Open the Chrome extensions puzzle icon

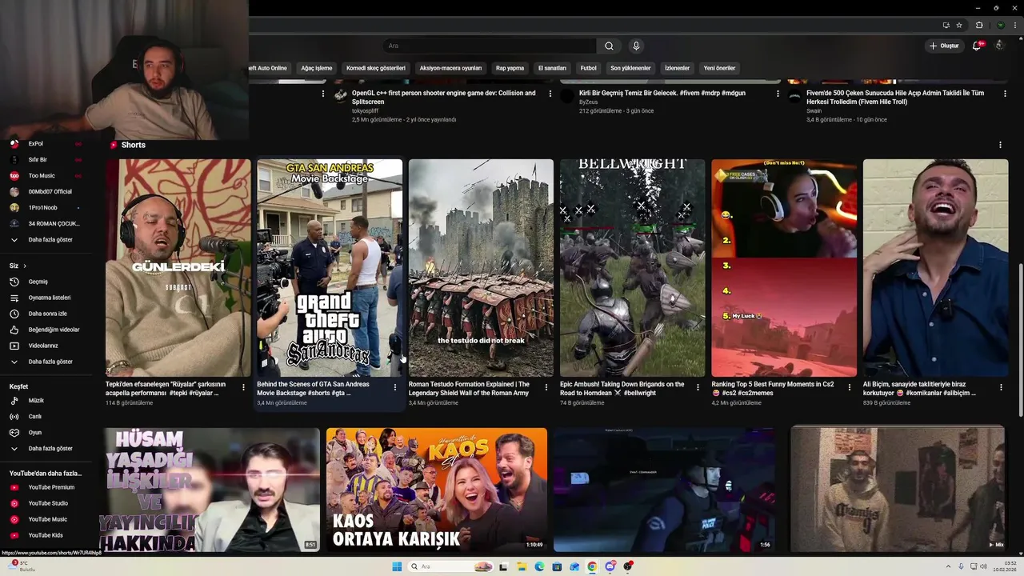979,25
